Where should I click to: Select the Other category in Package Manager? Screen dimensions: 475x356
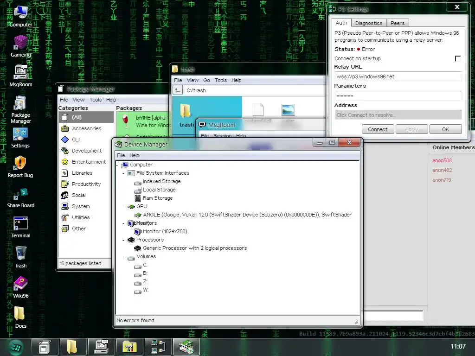point(86,229)
